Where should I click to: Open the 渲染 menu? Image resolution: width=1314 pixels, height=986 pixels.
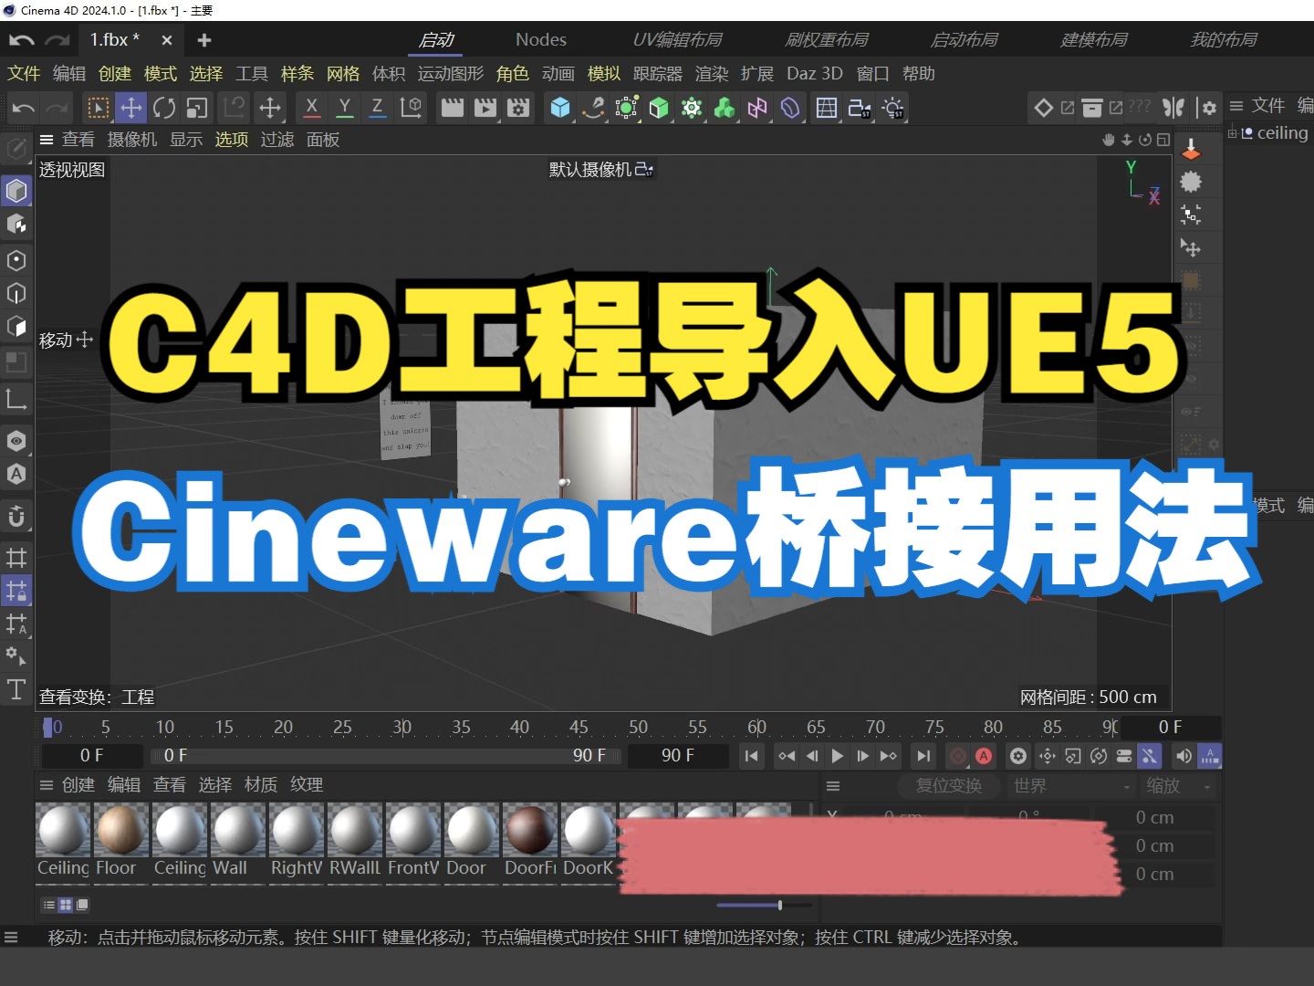pyautogui.click(x=711, y=73)
